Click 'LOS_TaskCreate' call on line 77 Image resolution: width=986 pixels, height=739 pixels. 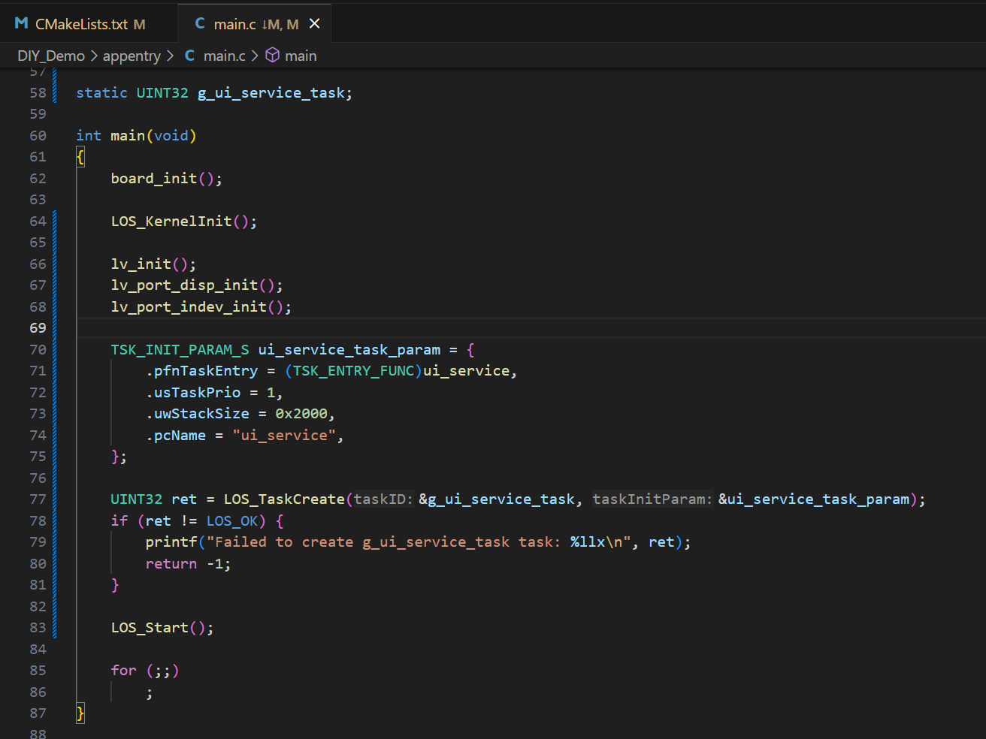coord(284,499)
